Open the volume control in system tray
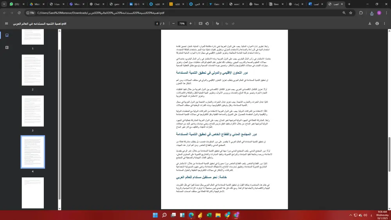The image size is (391, 220). 365,215
